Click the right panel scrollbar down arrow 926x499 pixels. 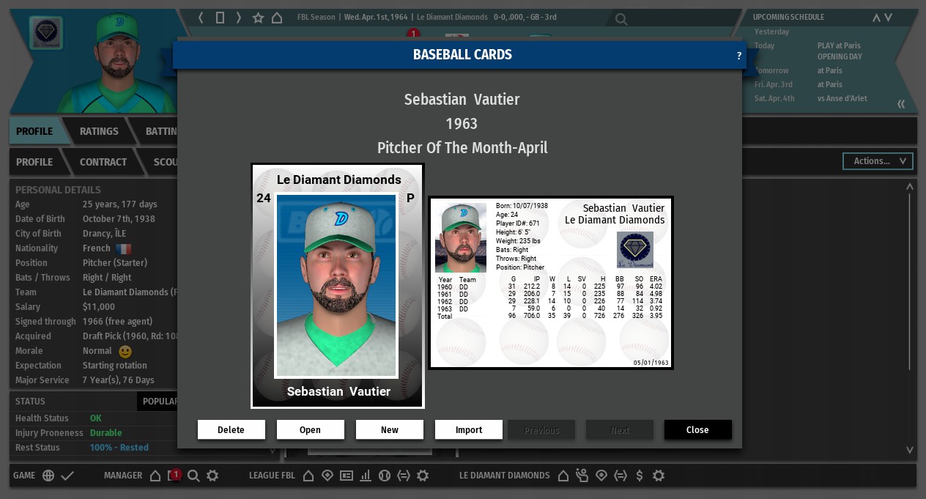click(x=910, y=450)
